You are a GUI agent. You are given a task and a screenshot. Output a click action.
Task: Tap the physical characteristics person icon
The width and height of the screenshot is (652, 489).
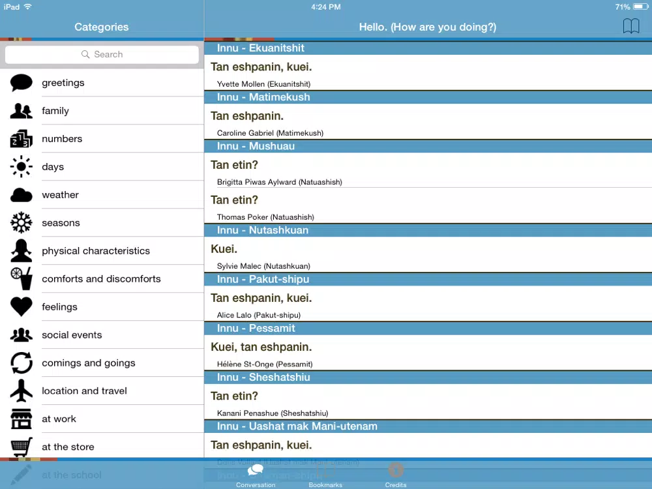[22, 251]
